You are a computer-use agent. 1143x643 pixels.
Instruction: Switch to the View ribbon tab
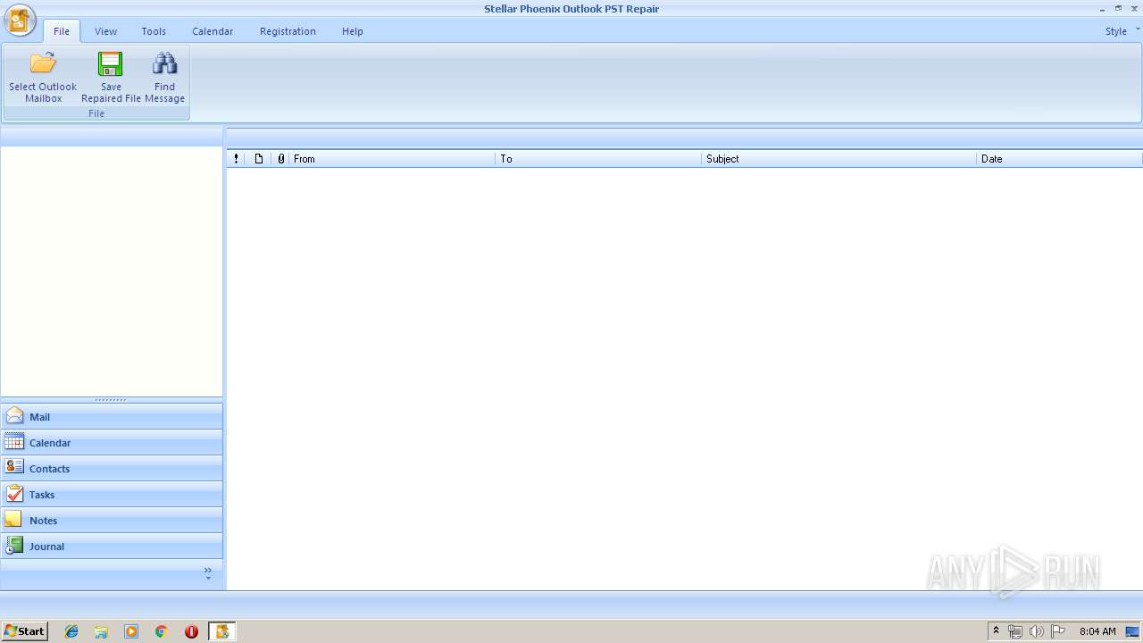(x=105, y=31)
